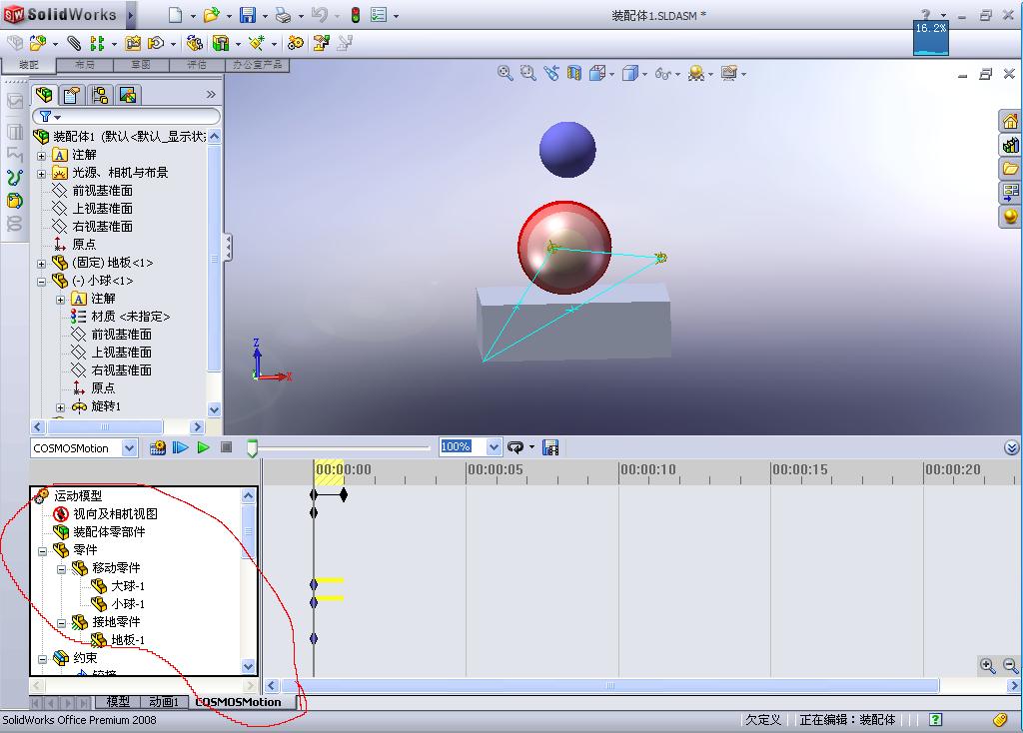
Task: Zoom out on the timeline
Action: 1010,665
